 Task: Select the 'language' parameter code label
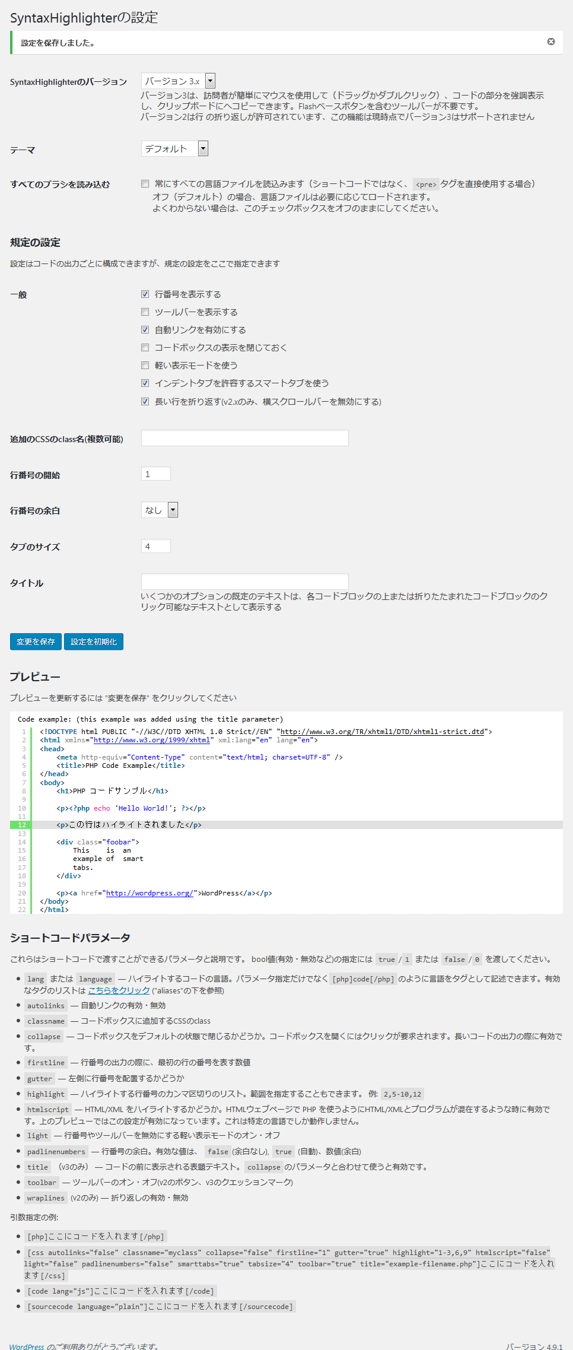tap(95, 979)
